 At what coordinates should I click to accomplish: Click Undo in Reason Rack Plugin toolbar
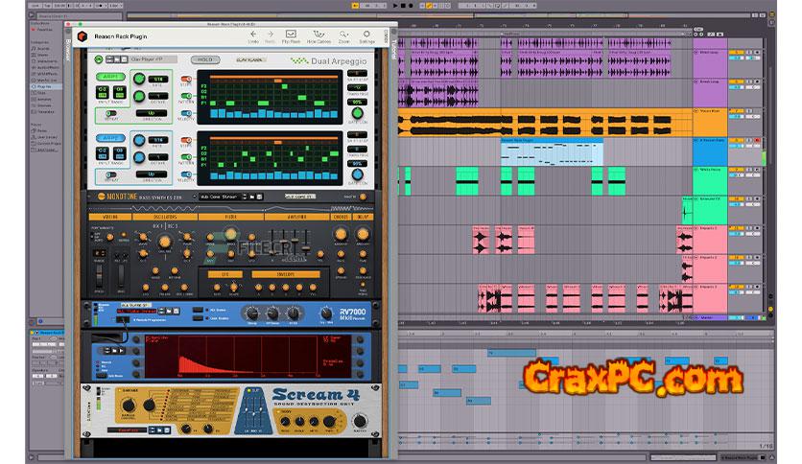coord(253,36)
